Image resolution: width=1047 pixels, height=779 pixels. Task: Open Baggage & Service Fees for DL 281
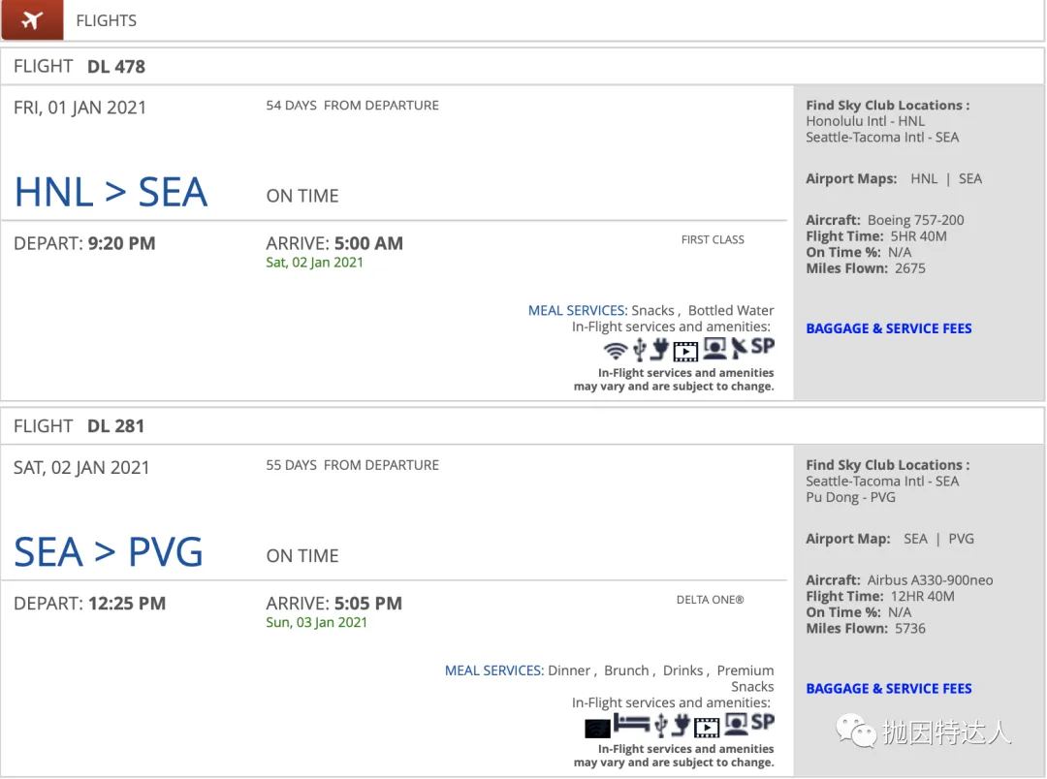click(x=889, y=688)
